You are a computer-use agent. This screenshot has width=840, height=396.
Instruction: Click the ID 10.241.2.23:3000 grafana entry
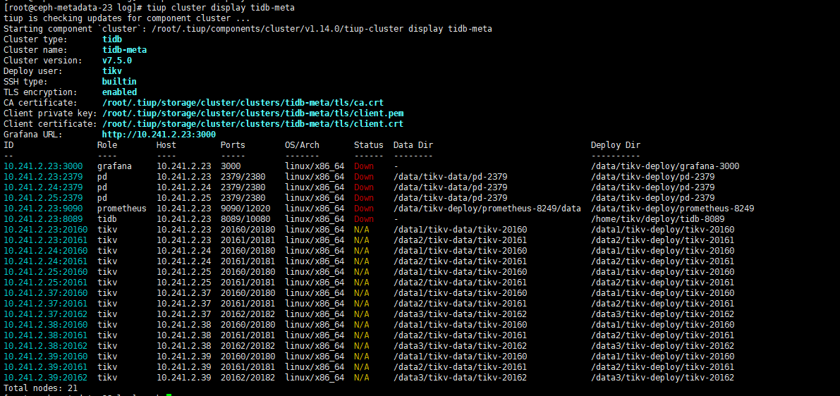click(43, 166)
